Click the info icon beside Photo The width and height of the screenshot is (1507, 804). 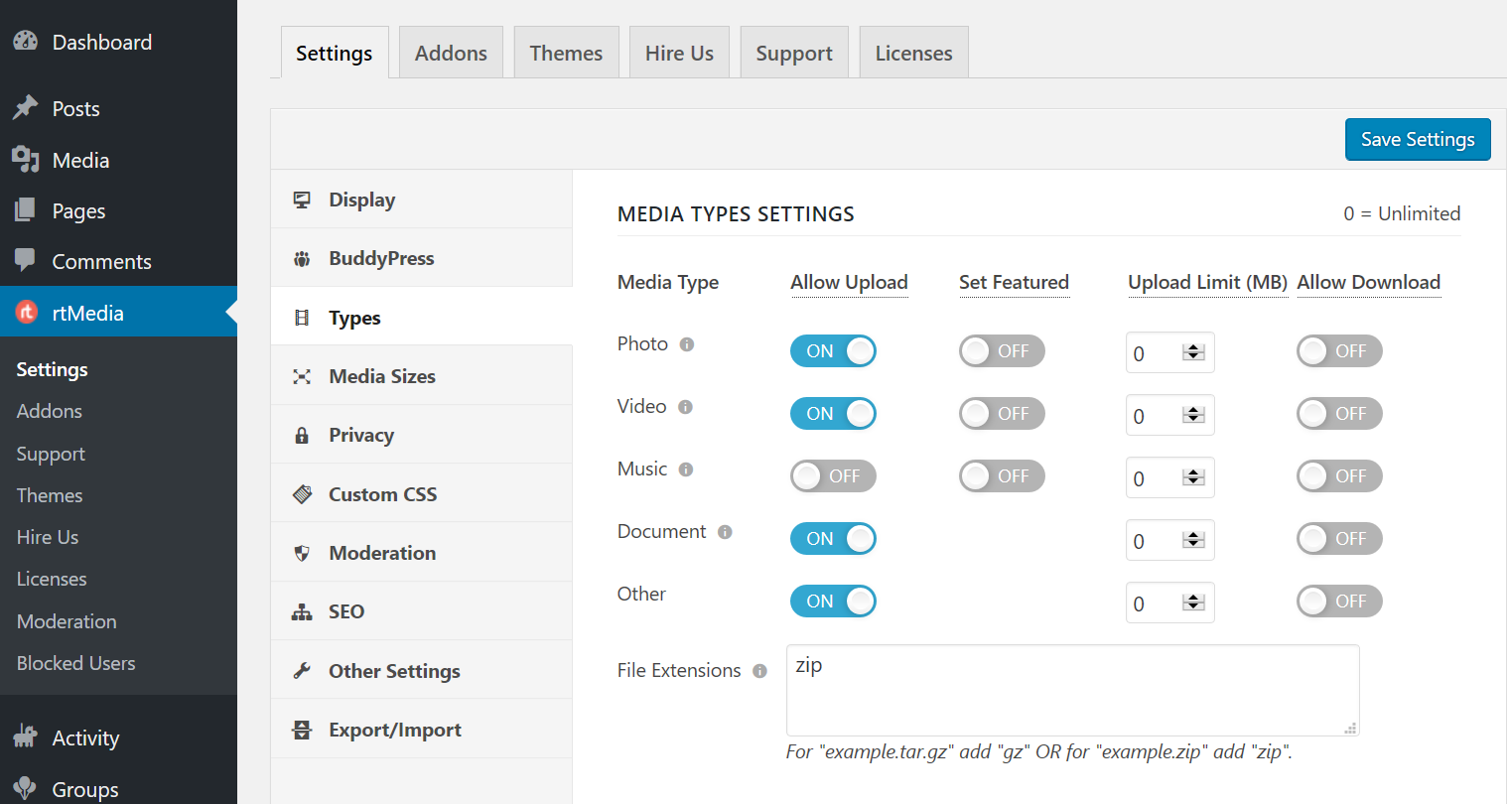(x=687, y=343)
